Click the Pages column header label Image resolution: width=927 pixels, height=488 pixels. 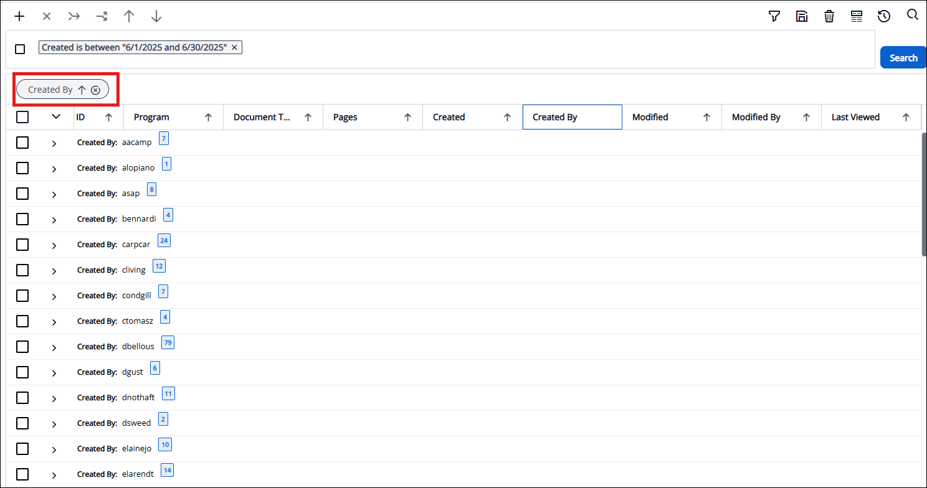[x=345, y=117]
